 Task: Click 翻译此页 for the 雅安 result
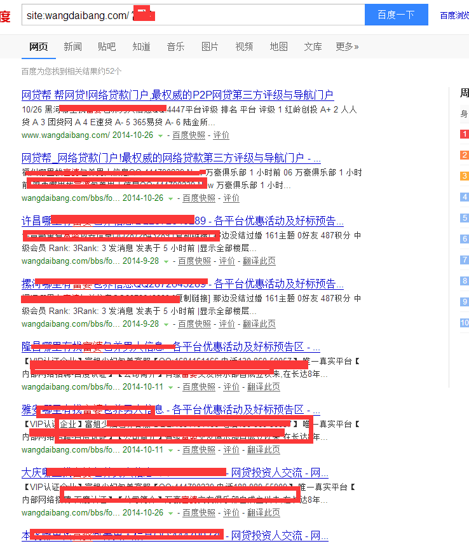click(264, 450)
